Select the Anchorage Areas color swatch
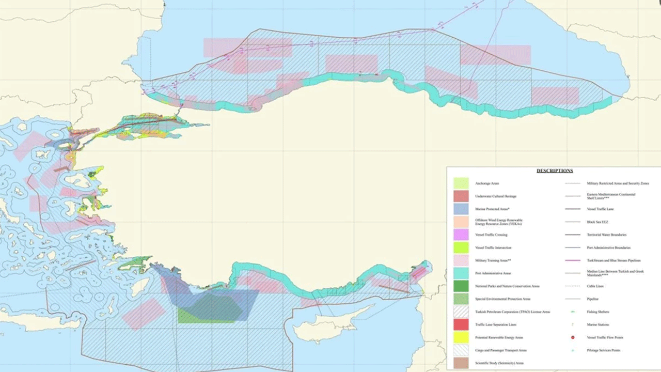The height and width of the screenshot is (372, 661). tap(461, 183)
